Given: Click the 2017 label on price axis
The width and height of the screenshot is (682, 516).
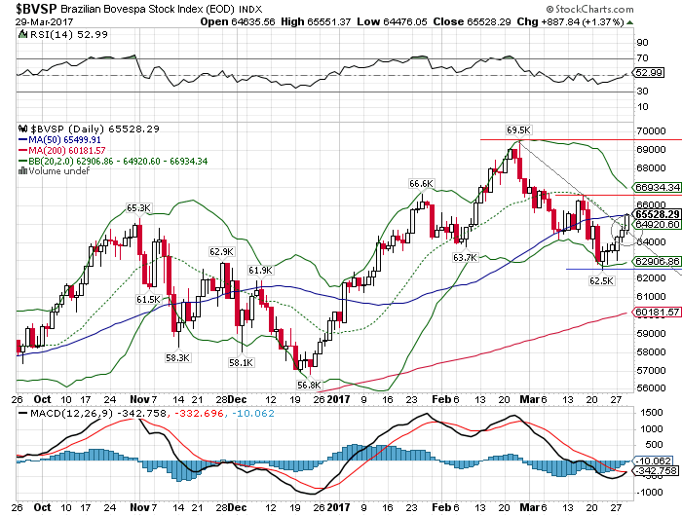Looking at the screenshot, I should click(x=339, y=399).
